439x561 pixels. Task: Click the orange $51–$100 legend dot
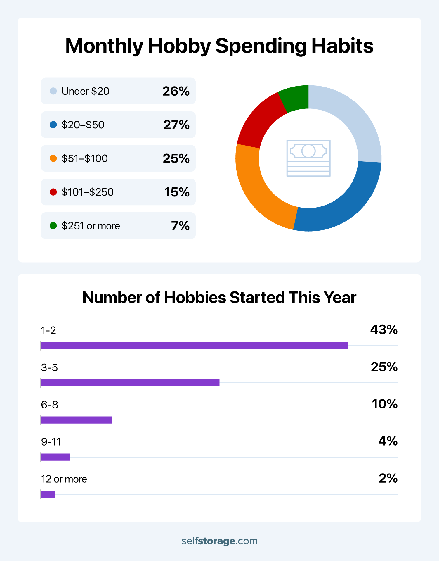click(x=53, y=158)
